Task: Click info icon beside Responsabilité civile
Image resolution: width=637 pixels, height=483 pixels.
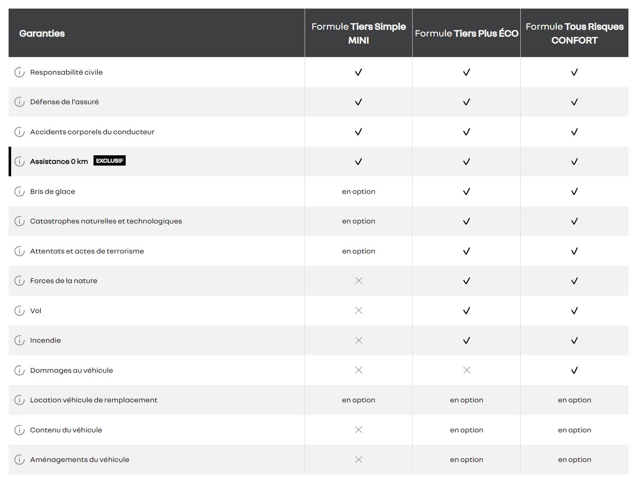Action: click(x=19, y=72)
